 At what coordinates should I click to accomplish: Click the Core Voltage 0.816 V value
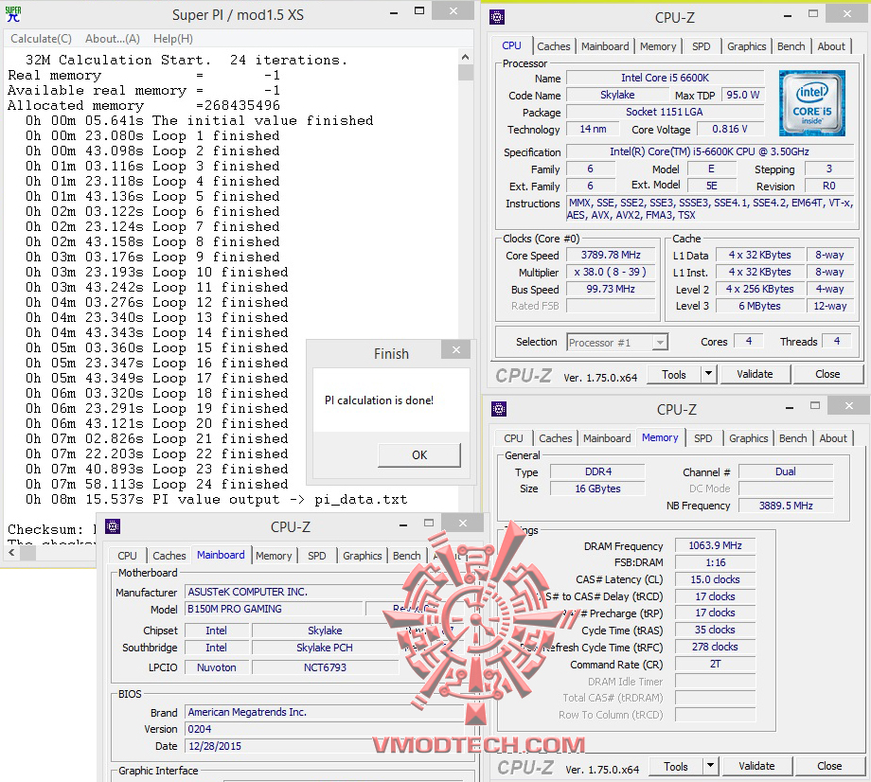coord(729,129)
